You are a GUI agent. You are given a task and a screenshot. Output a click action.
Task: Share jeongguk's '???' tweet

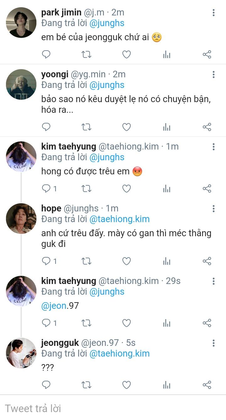pyautogui.click(x=207, y=385)
